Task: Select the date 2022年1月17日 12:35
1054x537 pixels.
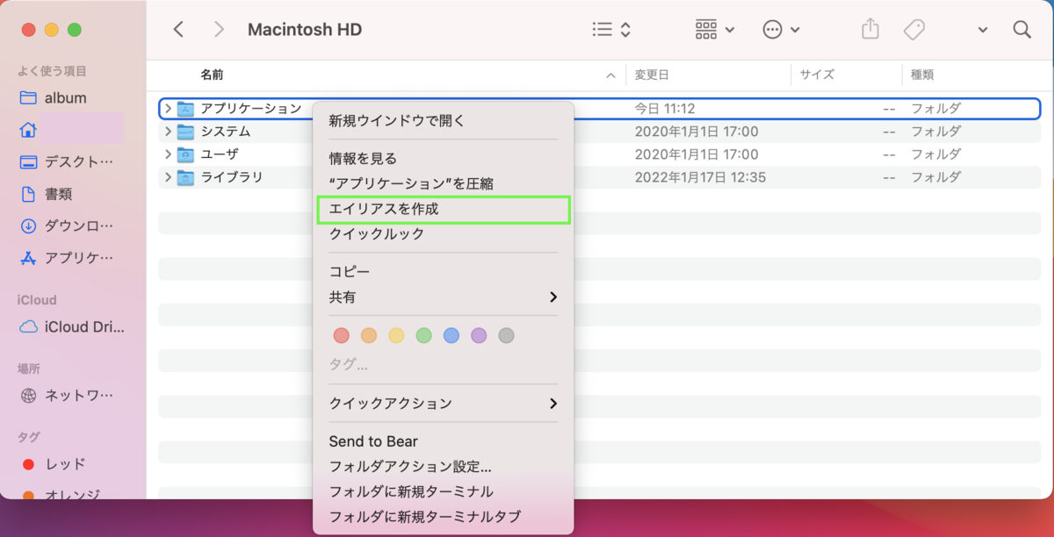Action: click(x=701, y=177)
